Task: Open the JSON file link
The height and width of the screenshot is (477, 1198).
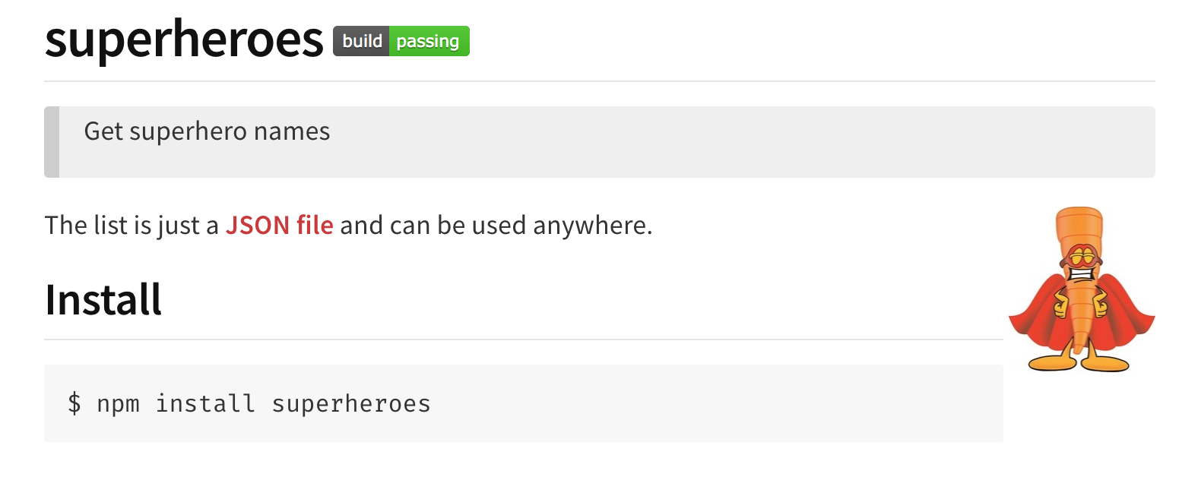Action: pyautogui.click(x=279, y=226)
